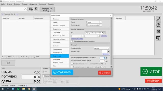Select Сотрудники settings section
This screenshot has width=163, height=91.
click(60, 32)
